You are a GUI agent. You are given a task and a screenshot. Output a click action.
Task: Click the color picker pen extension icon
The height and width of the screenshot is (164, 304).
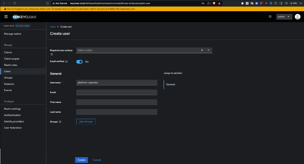click(x=266, y=3)
